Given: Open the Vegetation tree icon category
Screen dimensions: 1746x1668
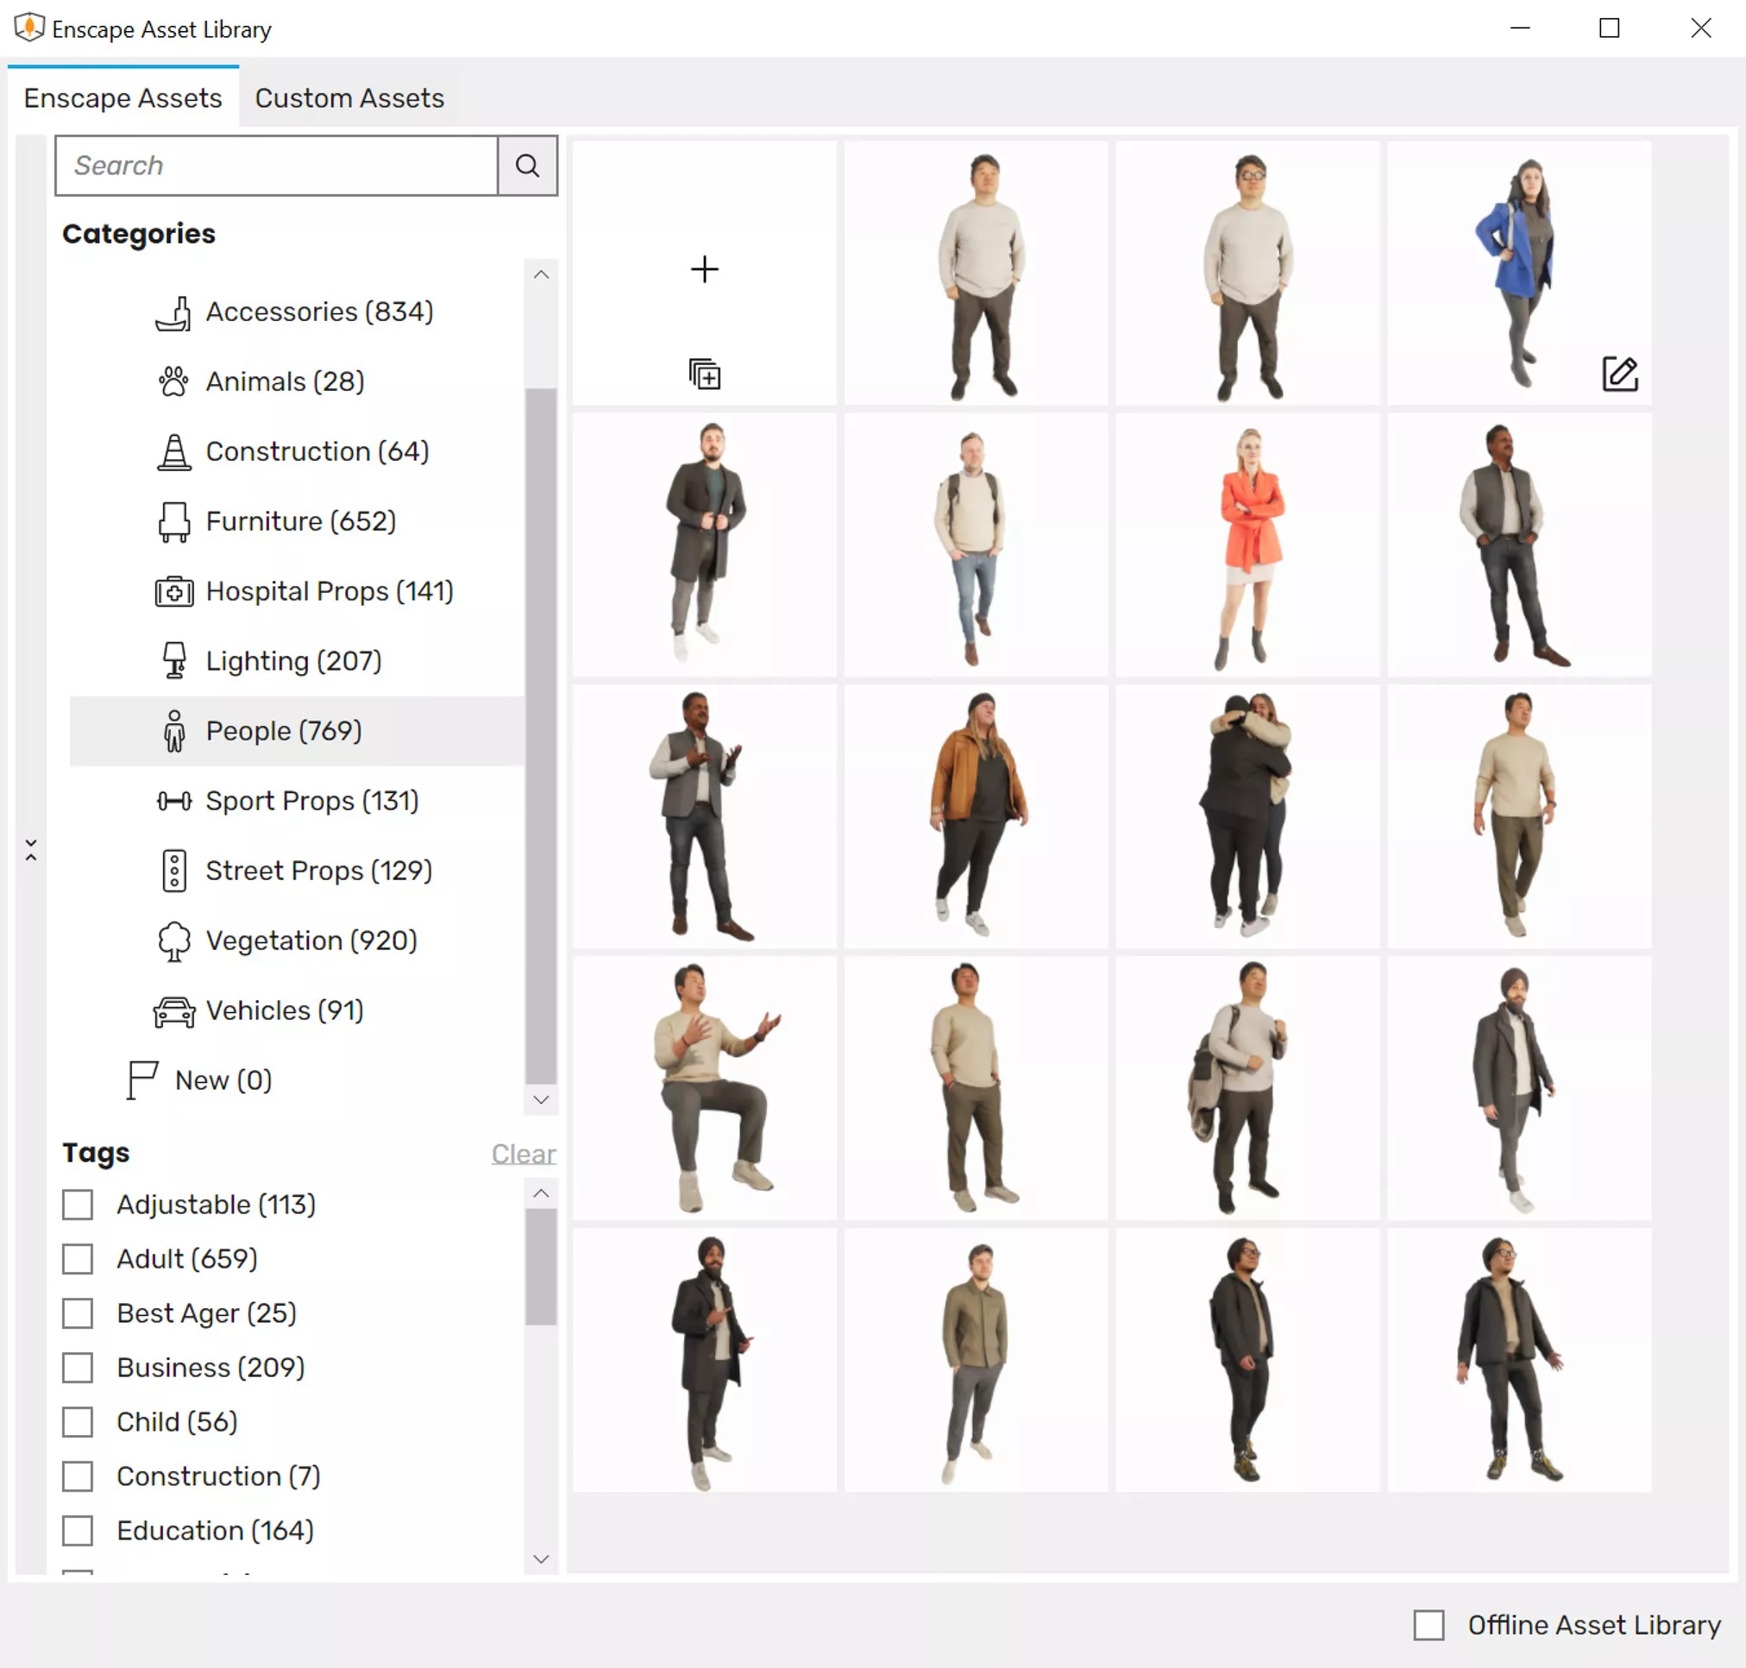Looking at the screenshot, I should 174,941.
